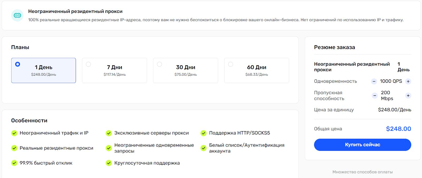Screen dimensions: 422x178
Task: Select the 30 Дни plan radio button
Action: tap(160, 64)
